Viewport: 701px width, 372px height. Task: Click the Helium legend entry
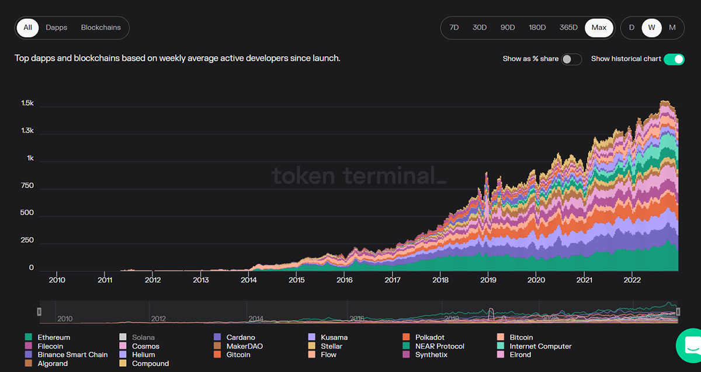pyautogui.click(x=137, y=354)
